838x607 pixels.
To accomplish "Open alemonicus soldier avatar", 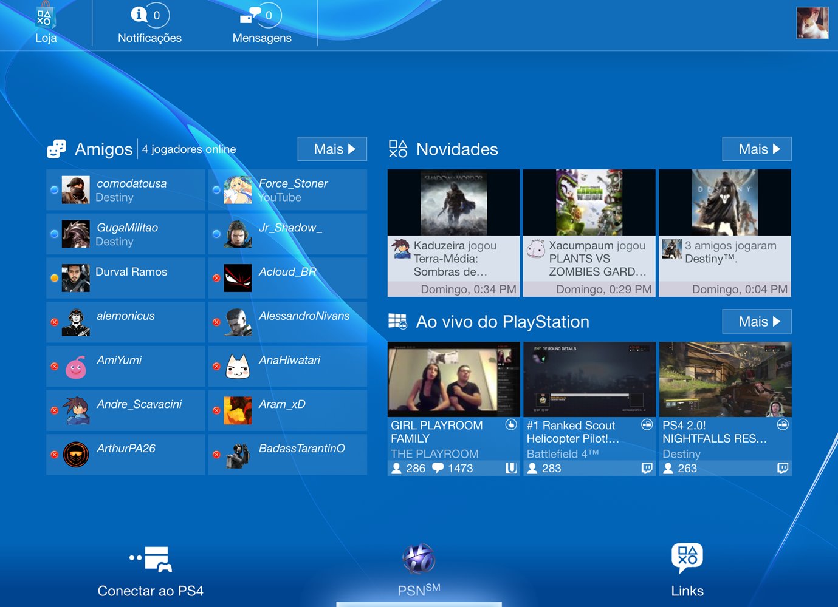I will [x=76, y=322].
